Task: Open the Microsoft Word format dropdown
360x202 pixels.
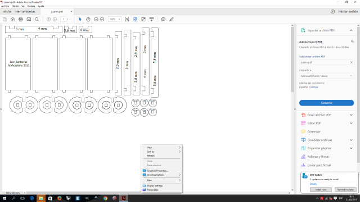Action: click(x=326, y=76)
